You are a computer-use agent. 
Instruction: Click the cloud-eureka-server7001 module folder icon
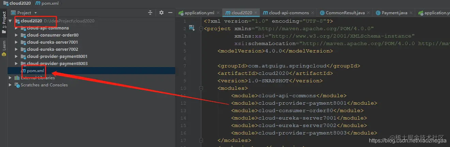[x=23, y=42]
